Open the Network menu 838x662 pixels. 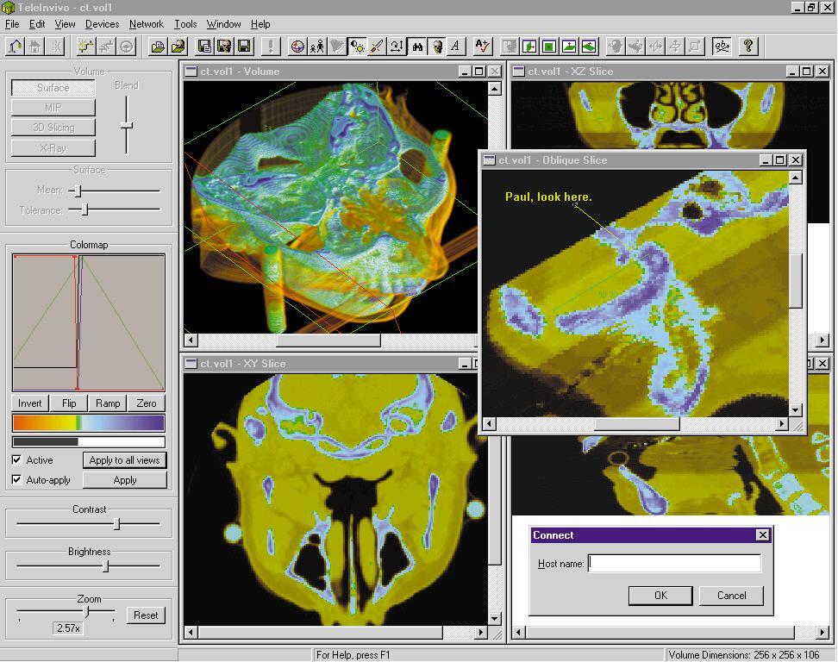(x=147, y=24)
